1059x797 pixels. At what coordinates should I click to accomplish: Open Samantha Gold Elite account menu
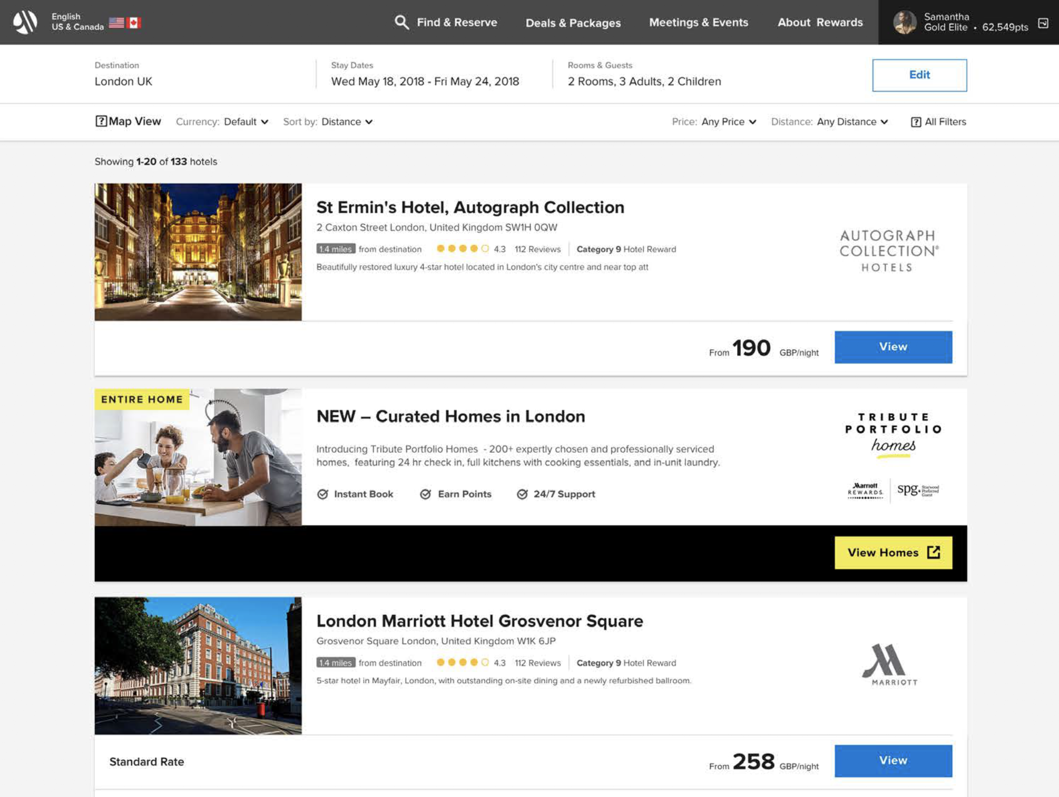pos(968,22)
